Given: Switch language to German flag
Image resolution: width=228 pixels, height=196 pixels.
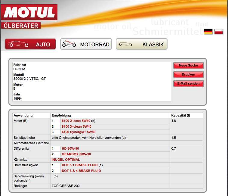Looking at the screenshot, I should click(208, 32).
